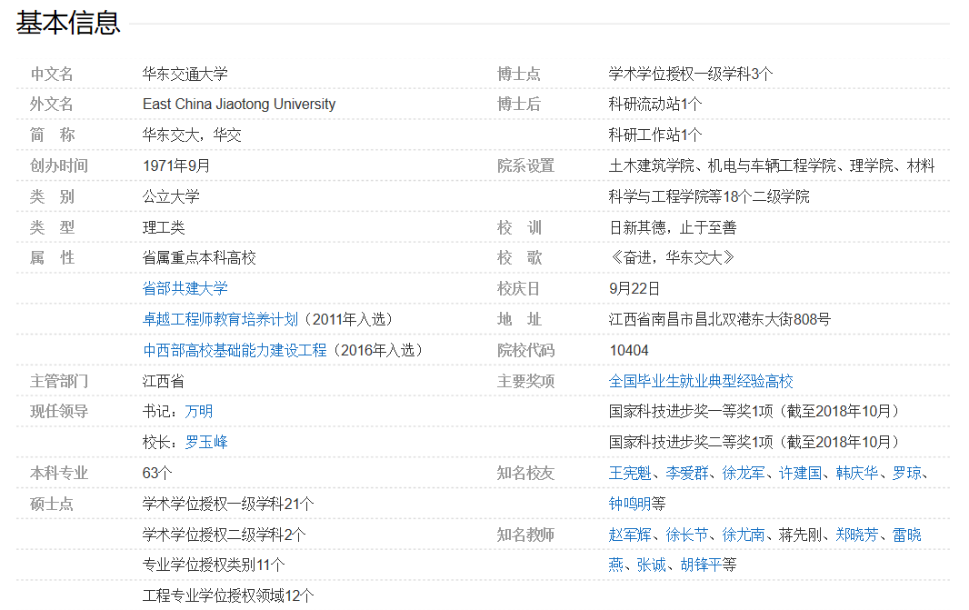969x610 pixels.
Task: Click the motto 日新其德,止于至善
Action: click(673, 227)
